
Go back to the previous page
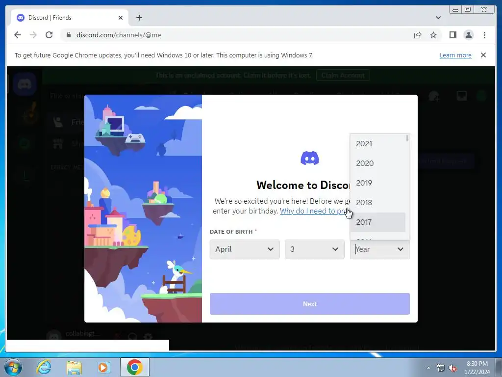click(x=18, y=35)
